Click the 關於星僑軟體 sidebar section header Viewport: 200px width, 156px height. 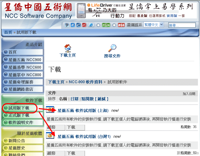(30, 134)
